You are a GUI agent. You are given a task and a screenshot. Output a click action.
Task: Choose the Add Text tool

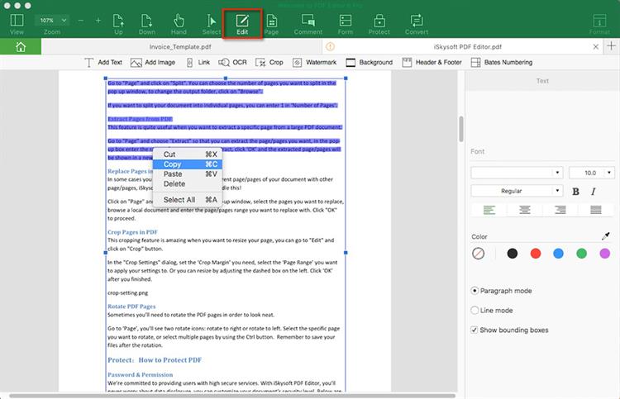pyautogui.click(x=103, y=63)
